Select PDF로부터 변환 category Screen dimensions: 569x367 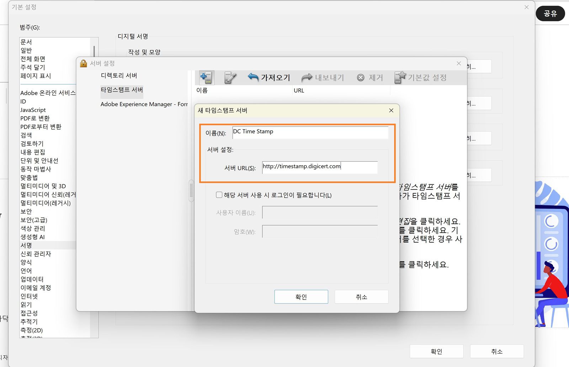[x=41, y=127]
